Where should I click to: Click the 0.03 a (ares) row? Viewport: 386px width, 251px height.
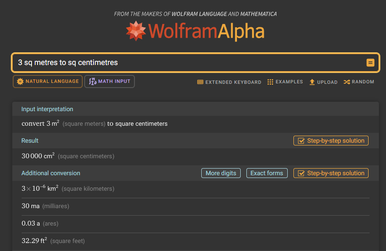(x=196, y=224)
